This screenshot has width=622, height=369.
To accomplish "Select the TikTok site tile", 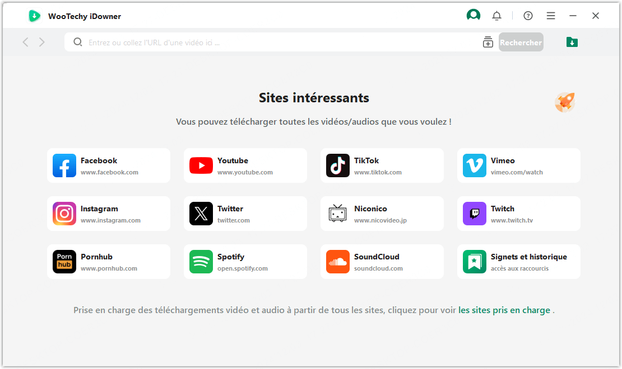I will (x=382, y=165).
